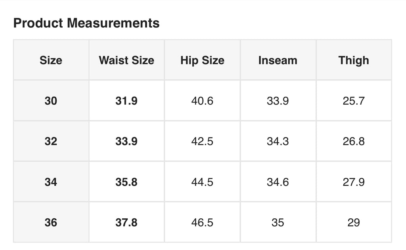Image resolution: width=406 pixels, height=250 pixels.
Task: Click the Product Measurements heading
Action: tap(86, 23)
